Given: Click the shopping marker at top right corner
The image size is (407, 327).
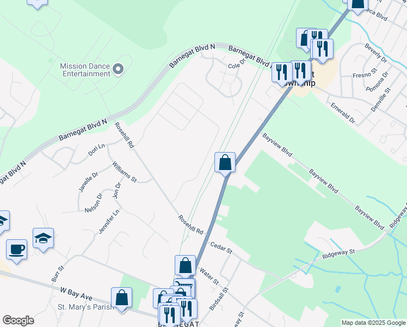Looking at the screenshot, I should coord(357,5).
